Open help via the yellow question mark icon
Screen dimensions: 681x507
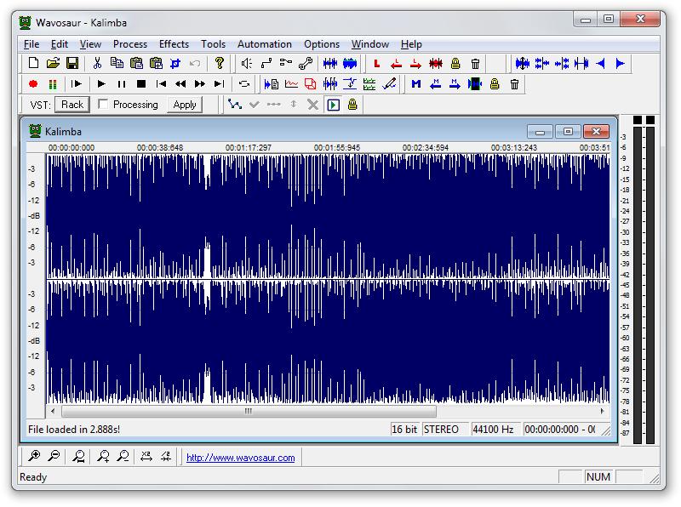(x=220, y=63)
